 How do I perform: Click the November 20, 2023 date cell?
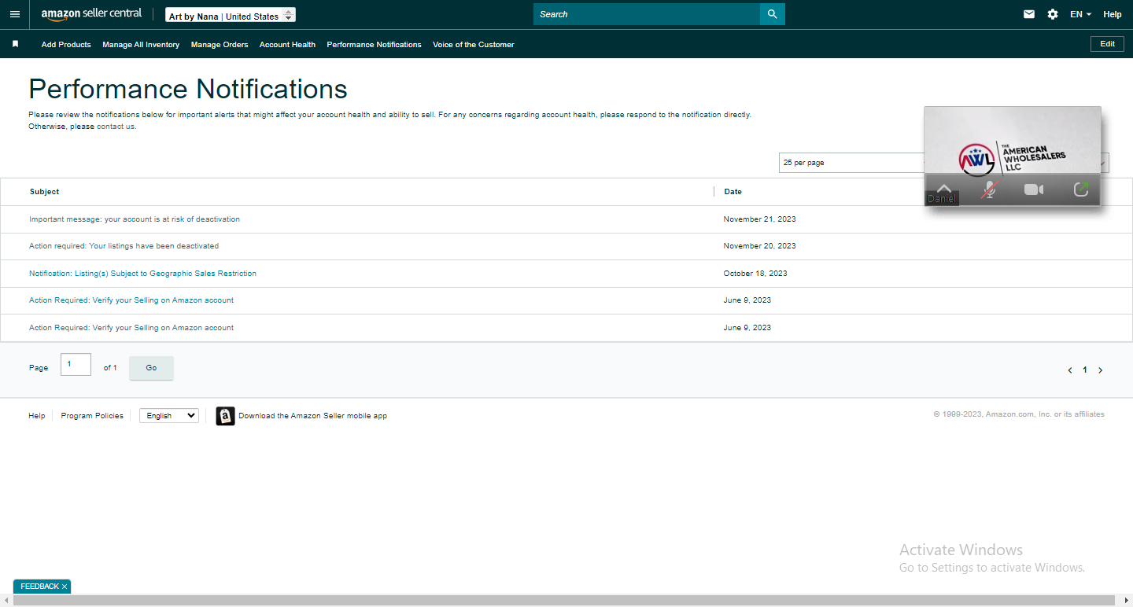[759, 246]
